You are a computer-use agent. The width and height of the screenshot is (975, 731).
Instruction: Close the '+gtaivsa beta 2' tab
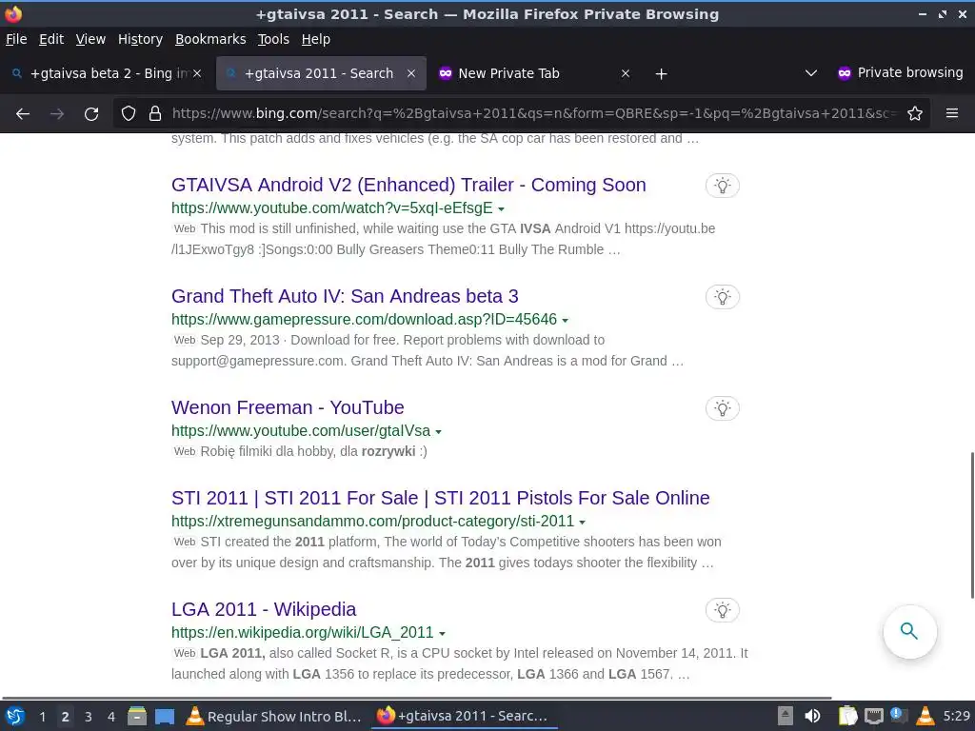197,73
